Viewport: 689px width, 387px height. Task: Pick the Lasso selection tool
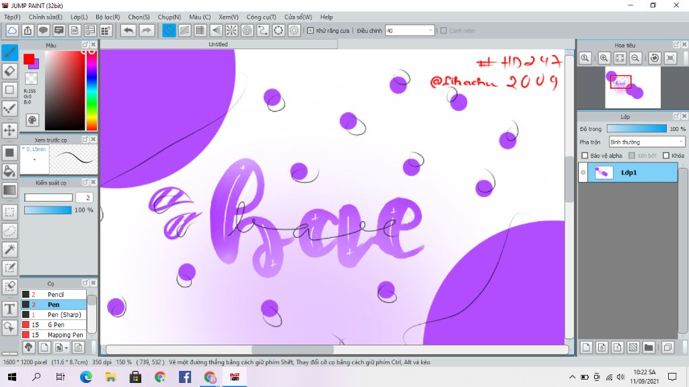point(9,231)
